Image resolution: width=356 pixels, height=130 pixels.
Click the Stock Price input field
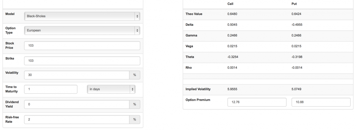[82, 46]
